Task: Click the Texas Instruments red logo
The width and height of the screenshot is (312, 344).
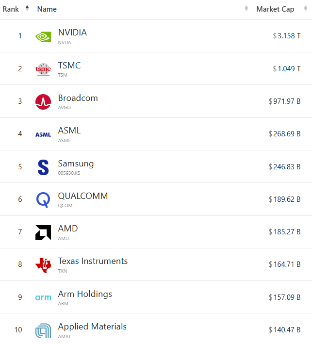Action: [x=43, y=265]
